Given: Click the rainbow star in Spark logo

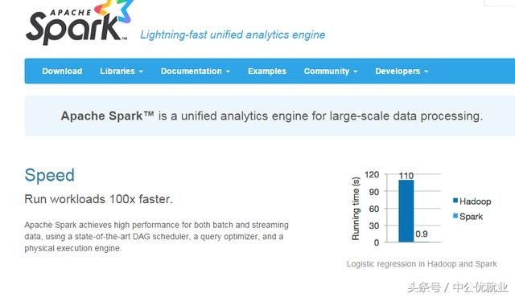Looking at the screenshot, I should coord(115,10).
